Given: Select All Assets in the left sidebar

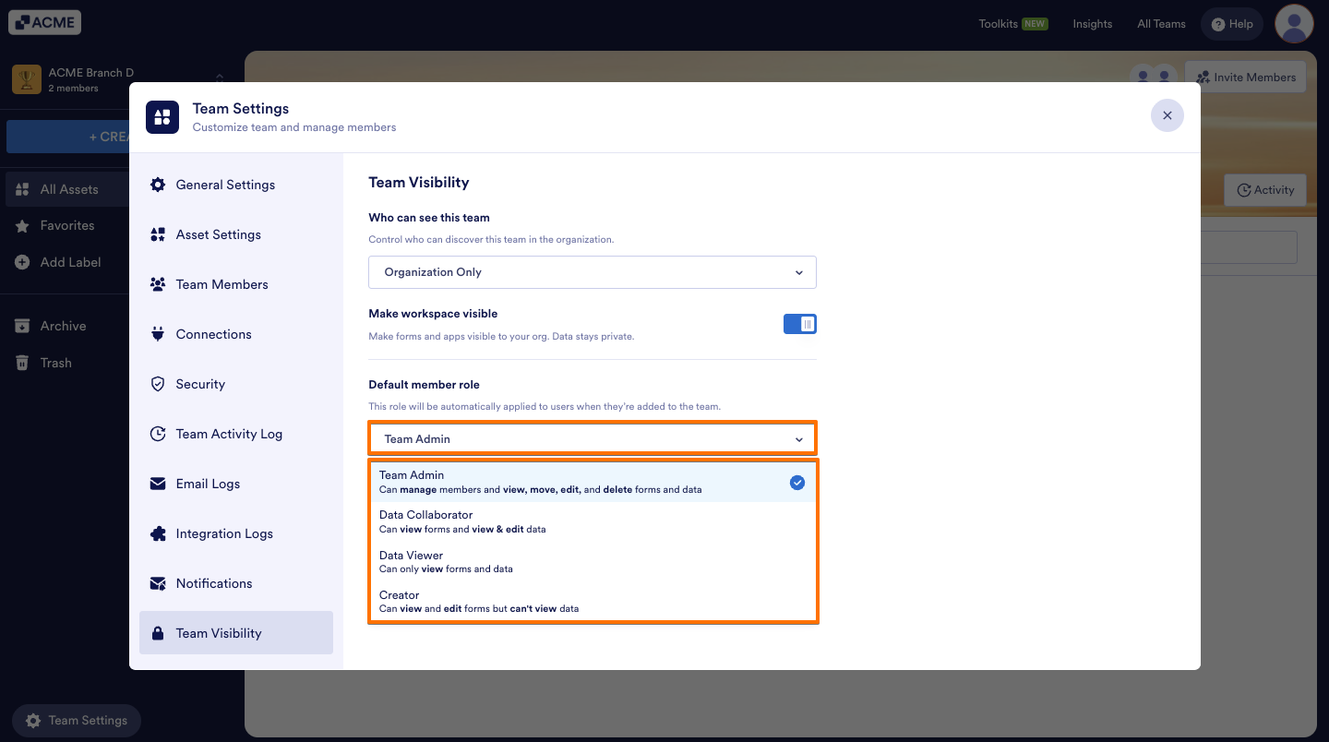Looking at the screenshot, I should coord(69,189).
